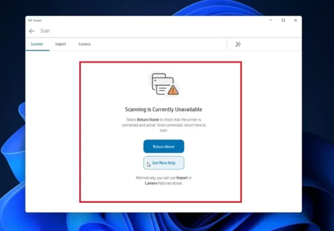Click the back arrow next to Scan
This screenshot has height=231, width=334.
(32, 31)
